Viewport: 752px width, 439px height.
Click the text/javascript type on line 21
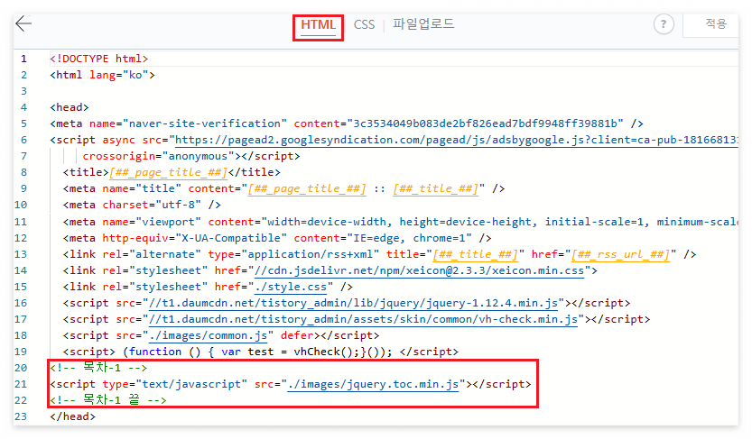click(191, 384)
